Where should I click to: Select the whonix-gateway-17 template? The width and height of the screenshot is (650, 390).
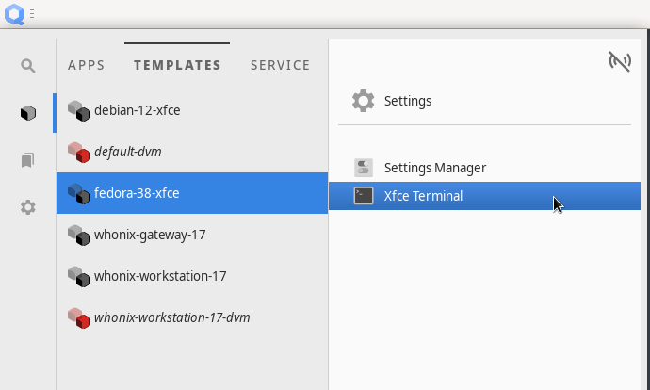pyautogui.click(x=149, y=235)
